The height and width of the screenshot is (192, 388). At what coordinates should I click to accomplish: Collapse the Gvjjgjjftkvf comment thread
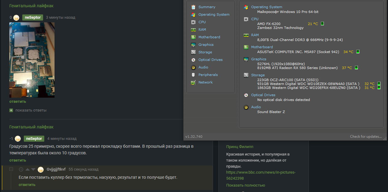(11, 169)
